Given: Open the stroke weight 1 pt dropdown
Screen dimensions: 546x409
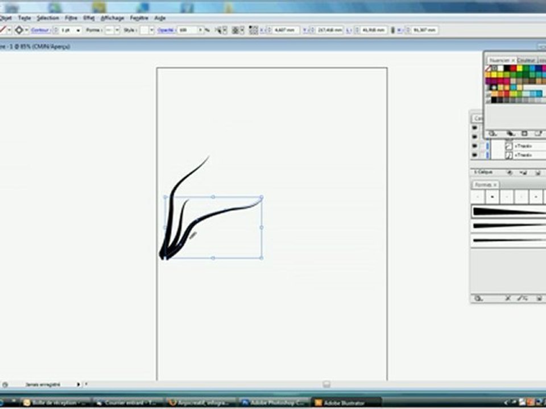Looking at the screenshot, I should [78, 31].
